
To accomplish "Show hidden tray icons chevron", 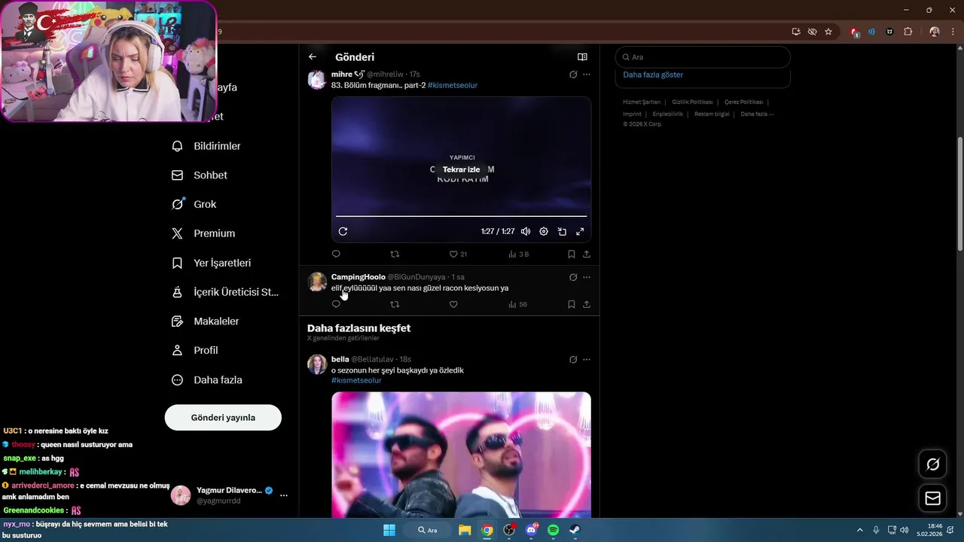I will (x=860, y=530).
